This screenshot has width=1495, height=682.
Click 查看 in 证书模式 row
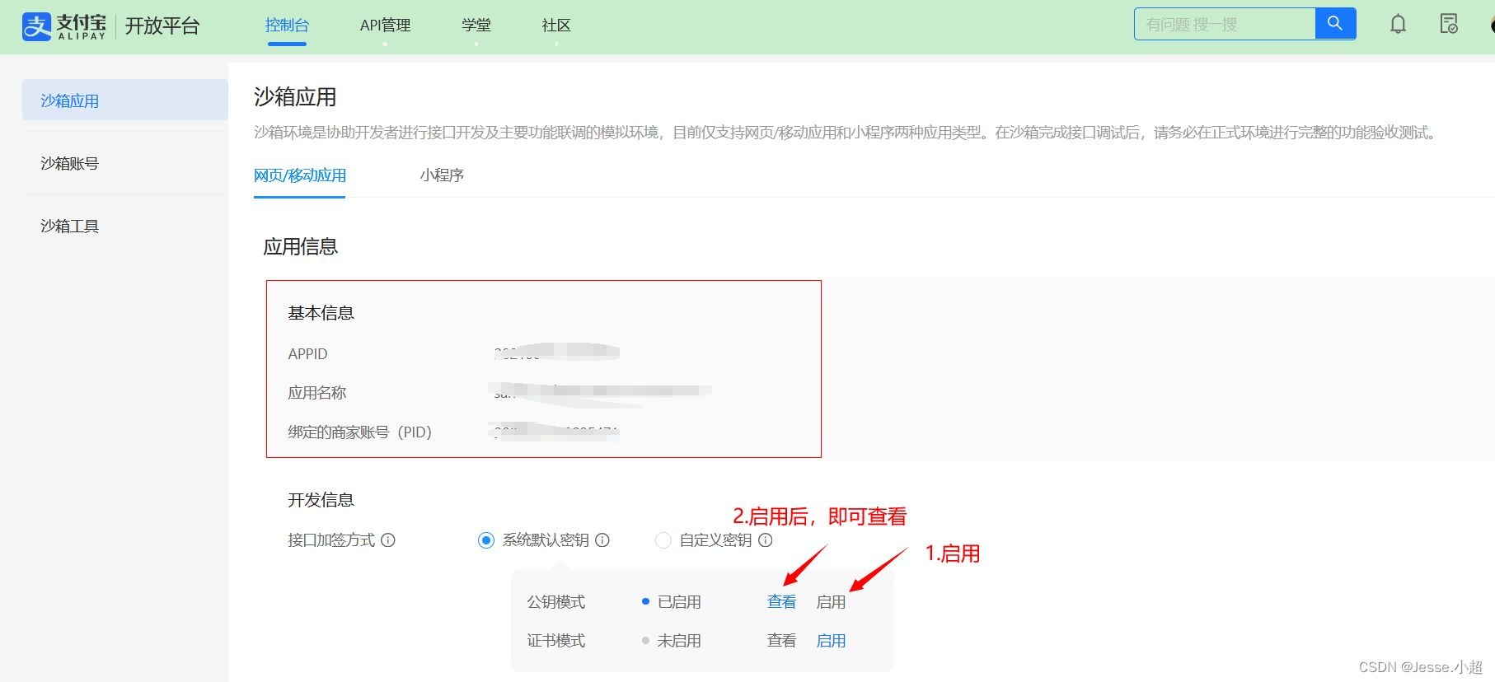pyautogui.click(x=781, y=641)
